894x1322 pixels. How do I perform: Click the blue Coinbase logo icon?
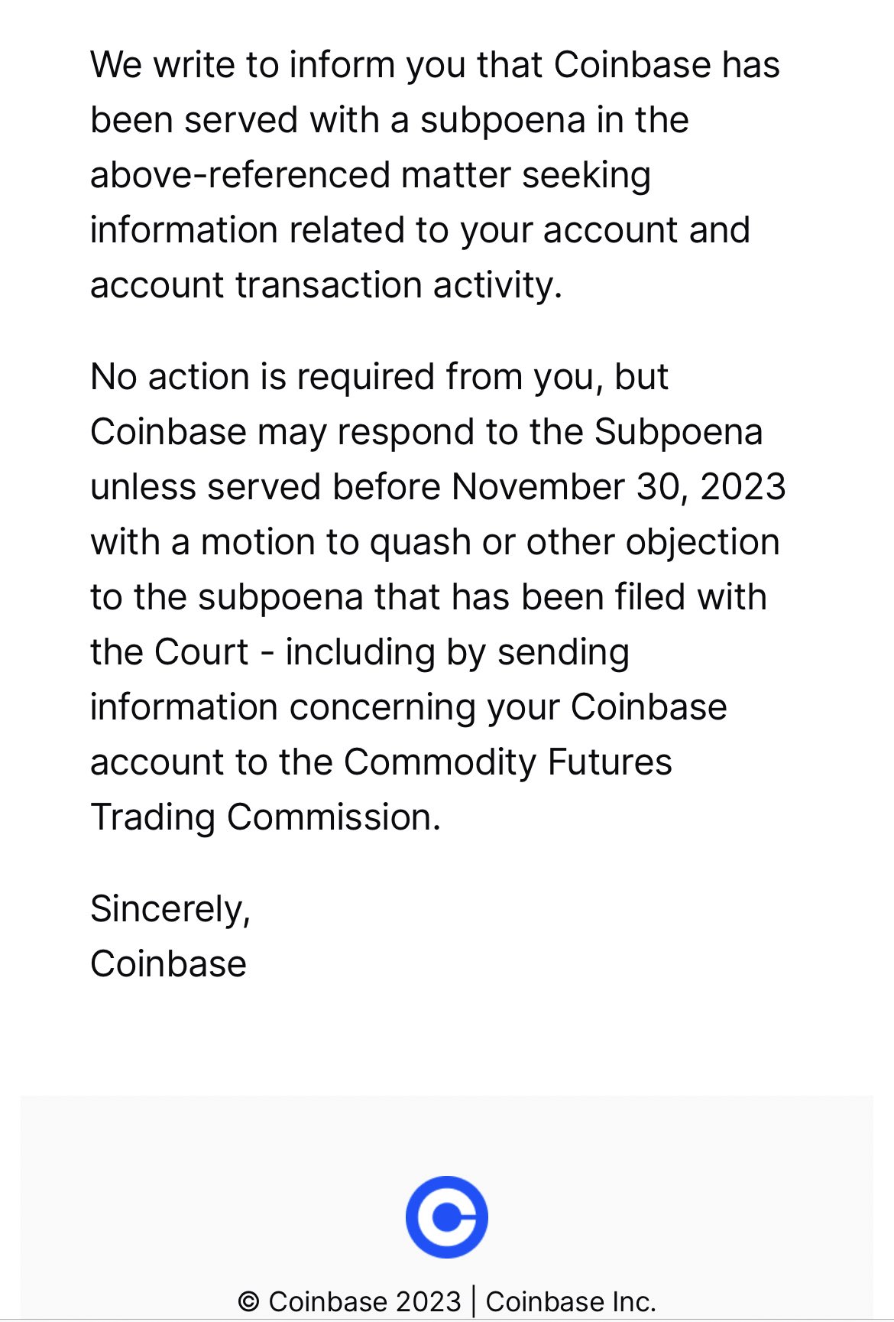tap(446, 1216)
